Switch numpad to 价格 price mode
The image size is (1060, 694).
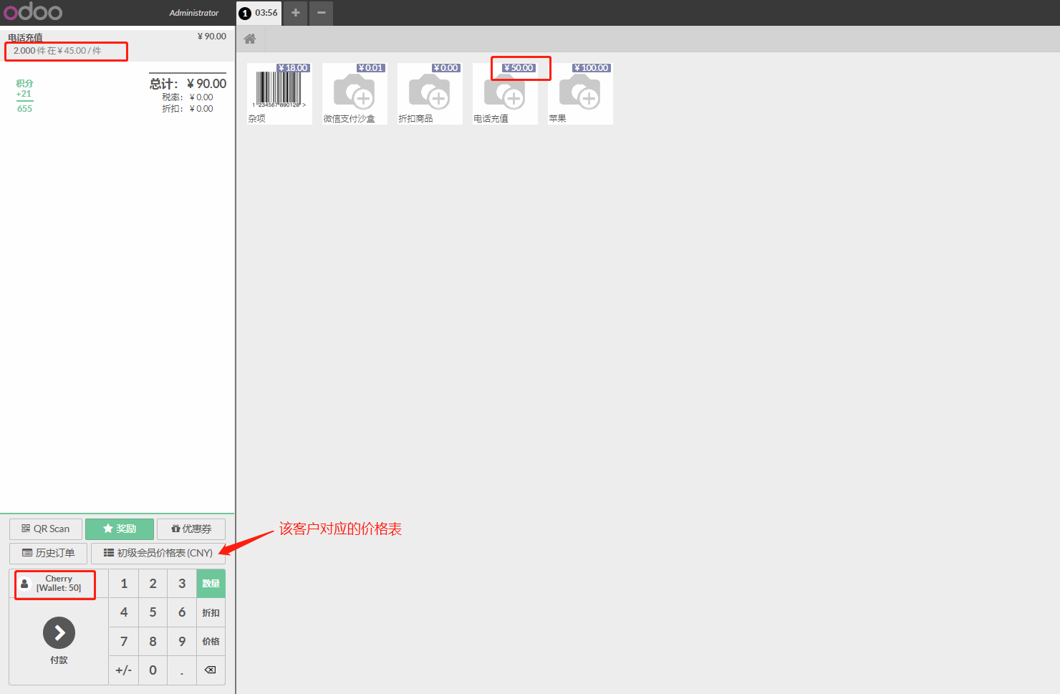[x=211, y=642]
